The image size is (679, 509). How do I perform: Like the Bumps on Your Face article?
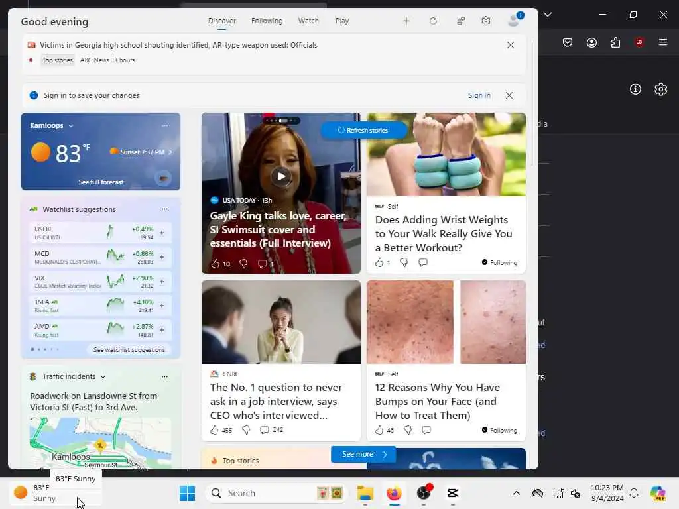[379, 429]
